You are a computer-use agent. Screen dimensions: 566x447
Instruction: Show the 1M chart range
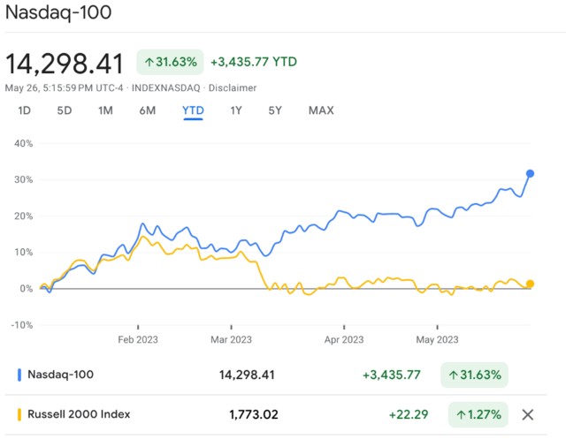tap(105, 110)
